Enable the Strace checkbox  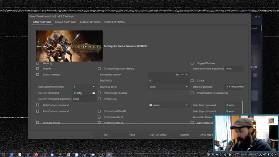192,80
